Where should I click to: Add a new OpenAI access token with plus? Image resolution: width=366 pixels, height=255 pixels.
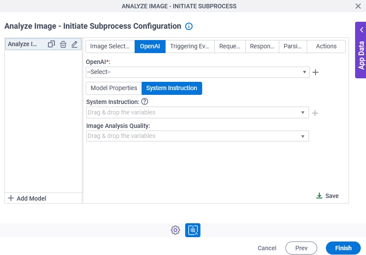pyautogui.click(x=315, y=72)
